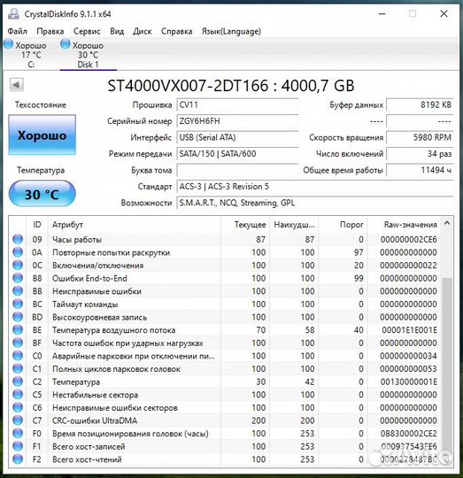Click the 30 °C temperature button
This screenshot has width=463, height=478.
pyautogui.click(x=42, y=194)
